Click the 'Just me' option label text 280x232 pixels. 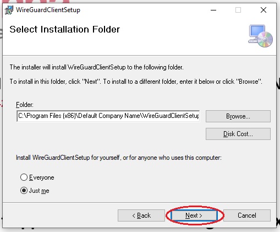coord(39,191)
